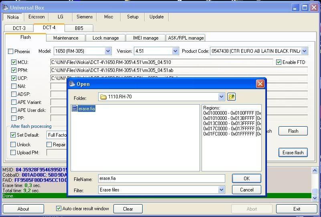Uncheck the PPM checkbox
Viewport: 321px width, 217px height.
14,70
